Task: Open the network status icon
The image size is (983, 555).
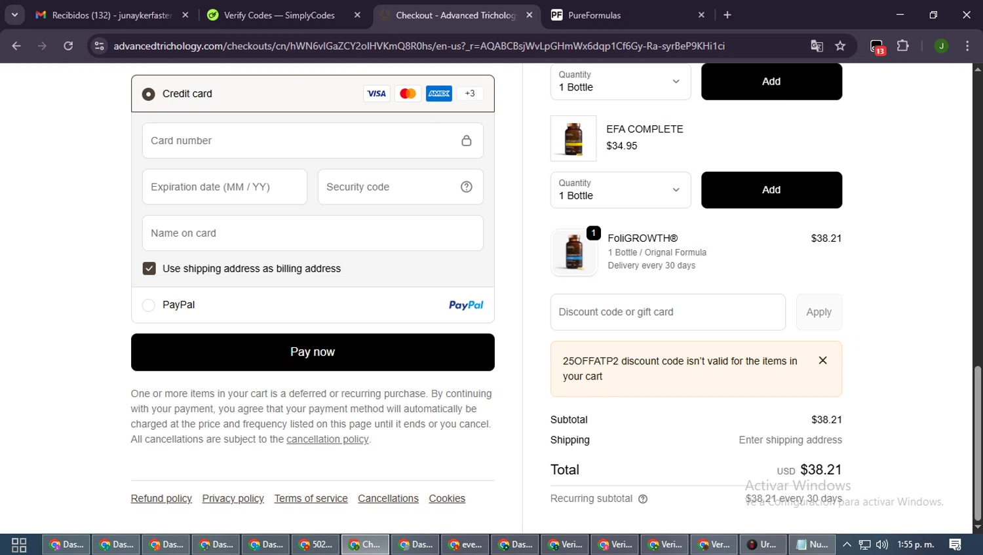Action: tap(865, 545)
